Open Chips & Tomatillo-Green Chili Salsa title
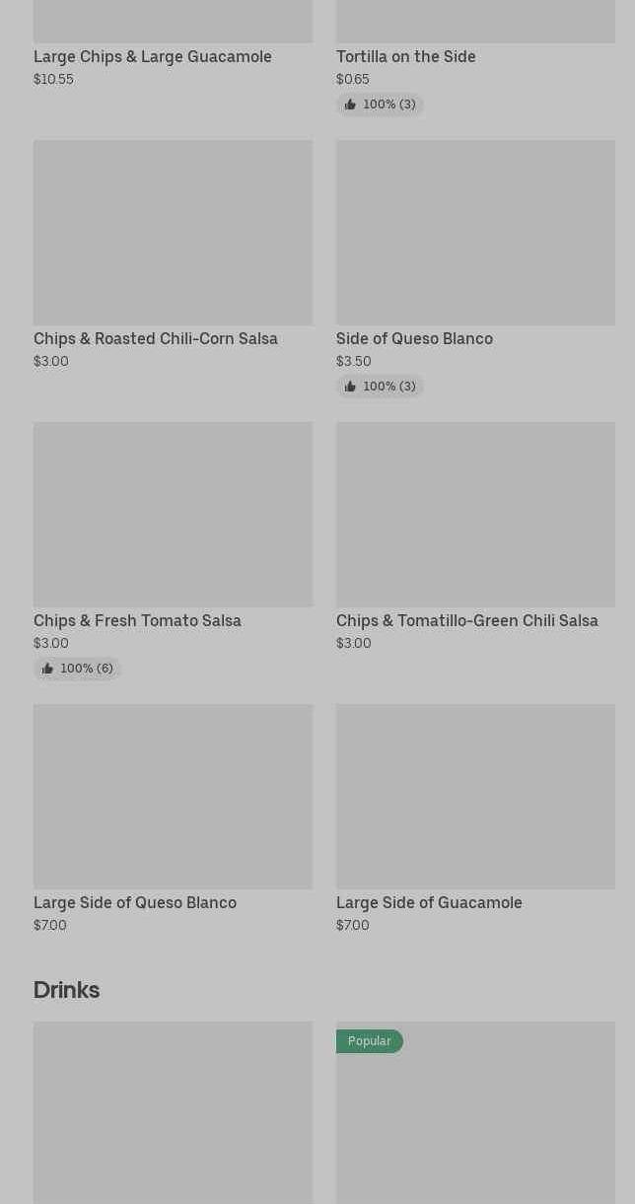The image size is (635, 1204). (466, 621)
